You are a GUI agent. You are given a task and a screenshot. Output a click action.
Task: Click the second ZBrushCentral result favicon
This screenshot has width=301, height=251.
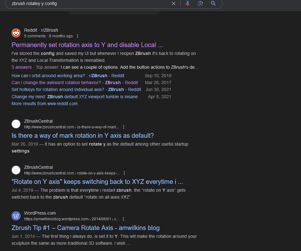[16, 170]
